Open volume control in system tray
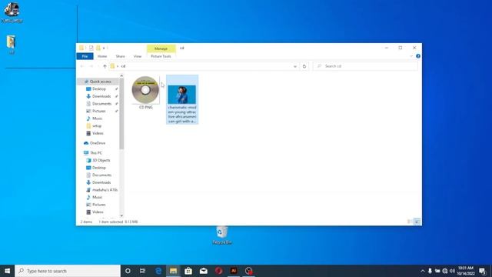 [x=452, y=271]
